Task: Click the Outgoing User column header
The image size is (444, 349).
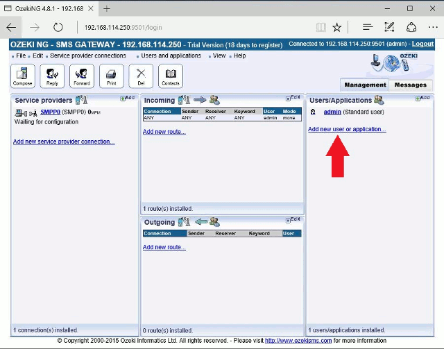Action: click(x=291, y=233)
